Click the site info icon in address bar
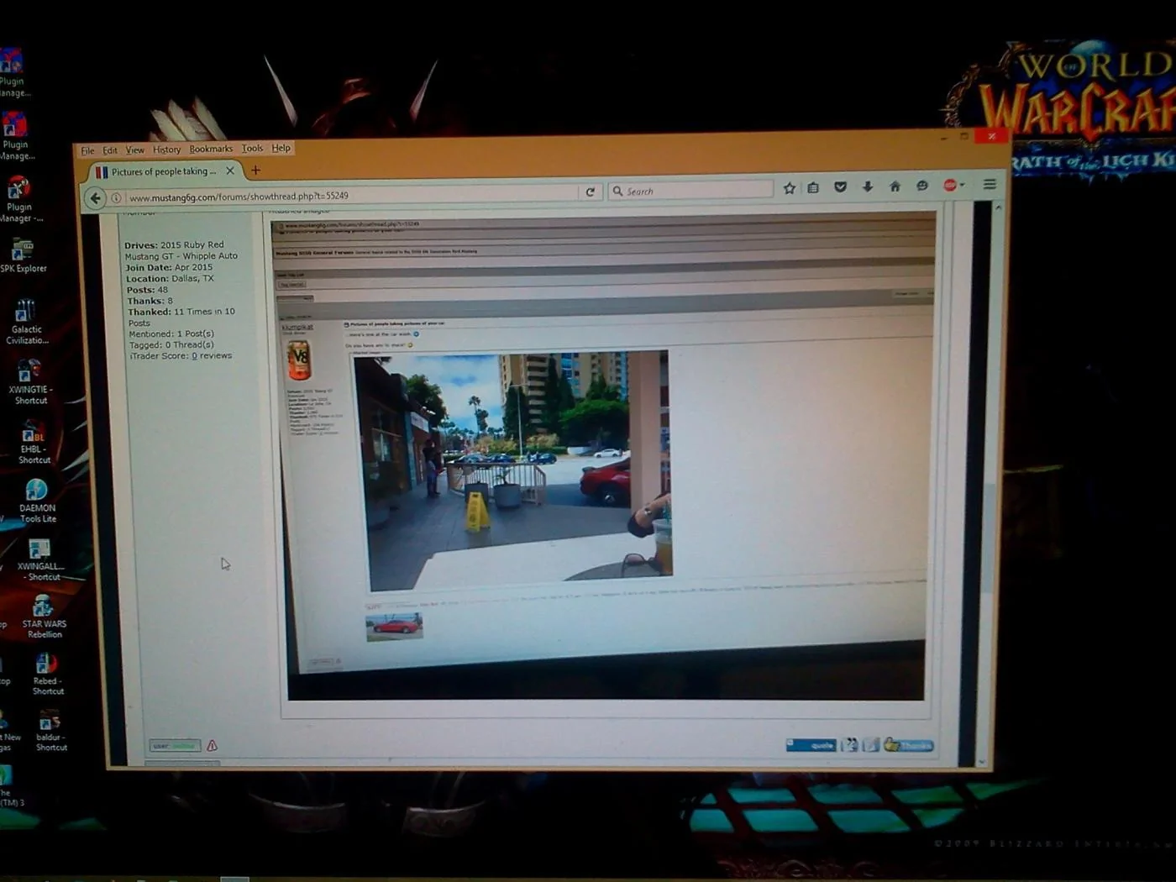The width and height of the screenshot is (1176, 882). [116, 197]
